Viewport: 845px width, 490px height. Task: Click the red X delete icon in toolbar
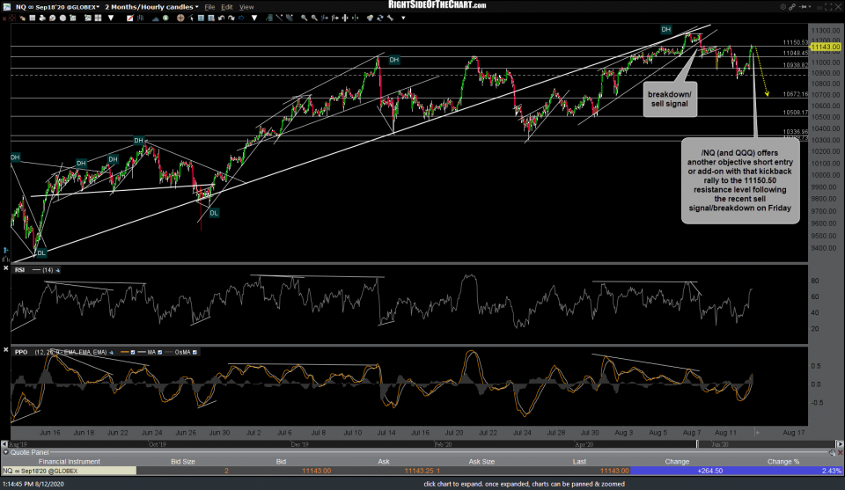(x=4, y=18)
